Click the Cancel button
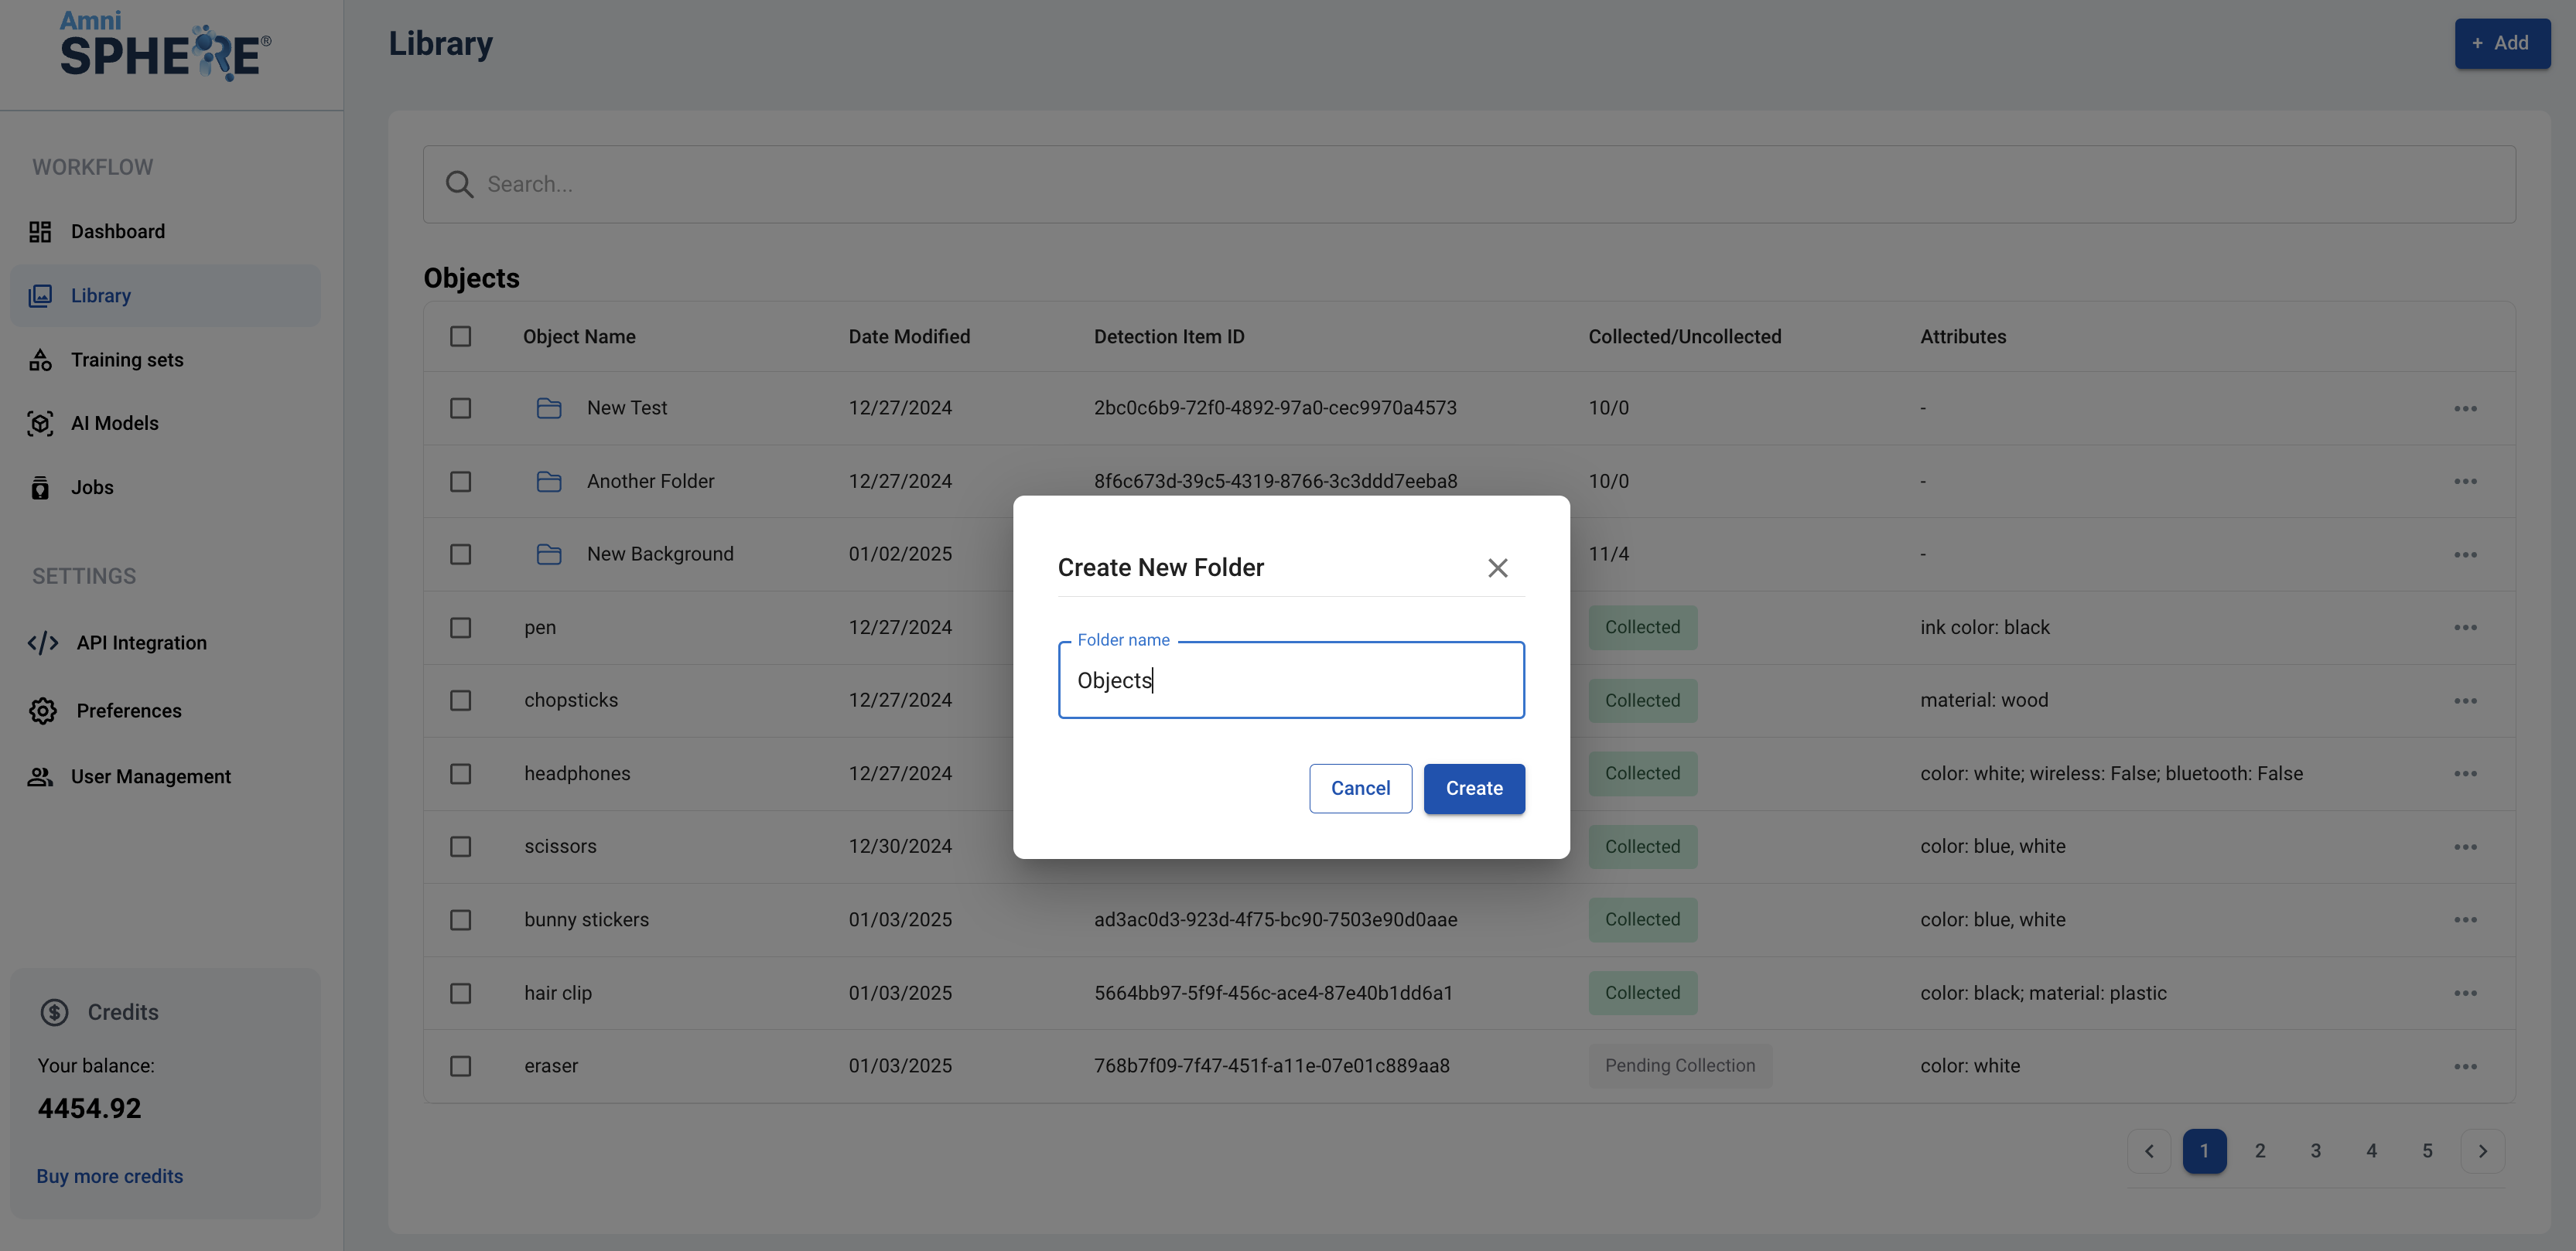Viewport: 2576px width, 1251px height. [1360, 789]
